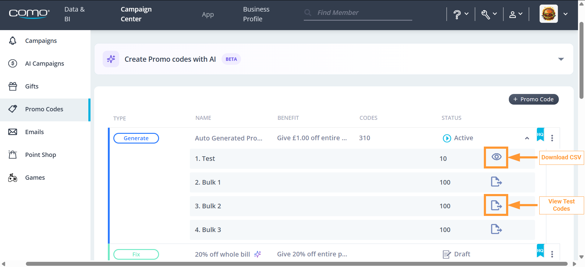Click the HQ bookmark on 20% off row
This screenshot has height=267, width=585.
(541, 251)
